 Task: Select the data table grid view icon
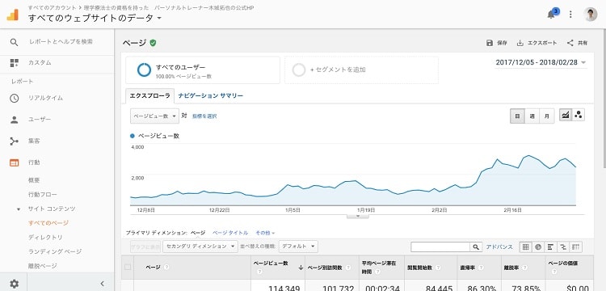526,247
